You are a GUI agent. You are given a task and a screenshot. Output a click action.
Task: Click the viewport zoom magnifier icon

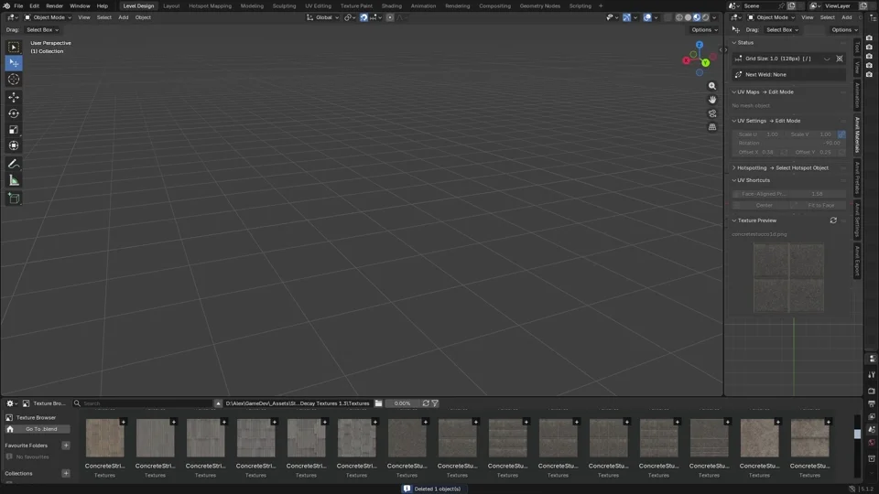pyautogui.click(x=712, y=86)
